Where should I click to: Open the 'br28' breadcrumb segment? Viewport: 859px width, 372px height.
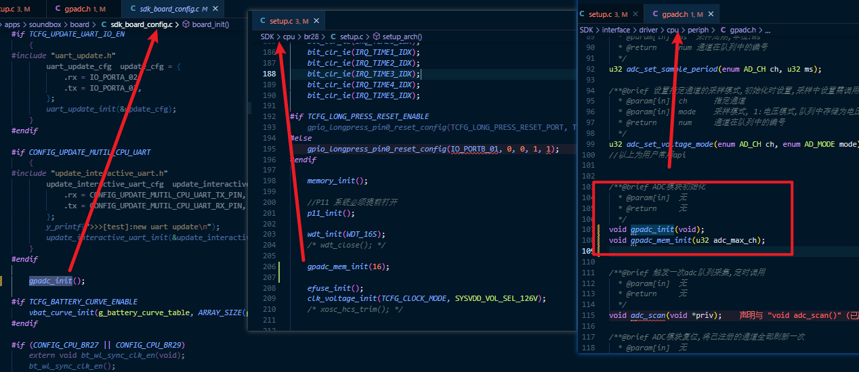[311, 37]
